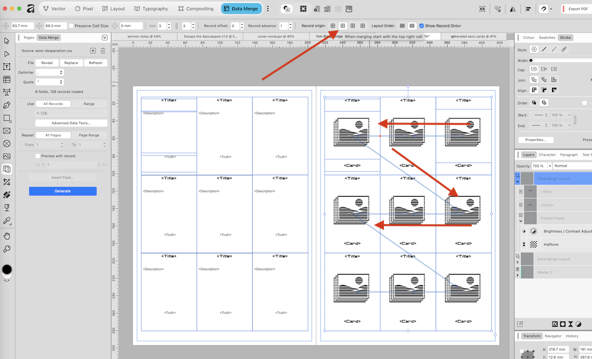The width and height of the screenshot is (592, 359).
Task: Click the stroke Width slider handle
Action: 531,60
